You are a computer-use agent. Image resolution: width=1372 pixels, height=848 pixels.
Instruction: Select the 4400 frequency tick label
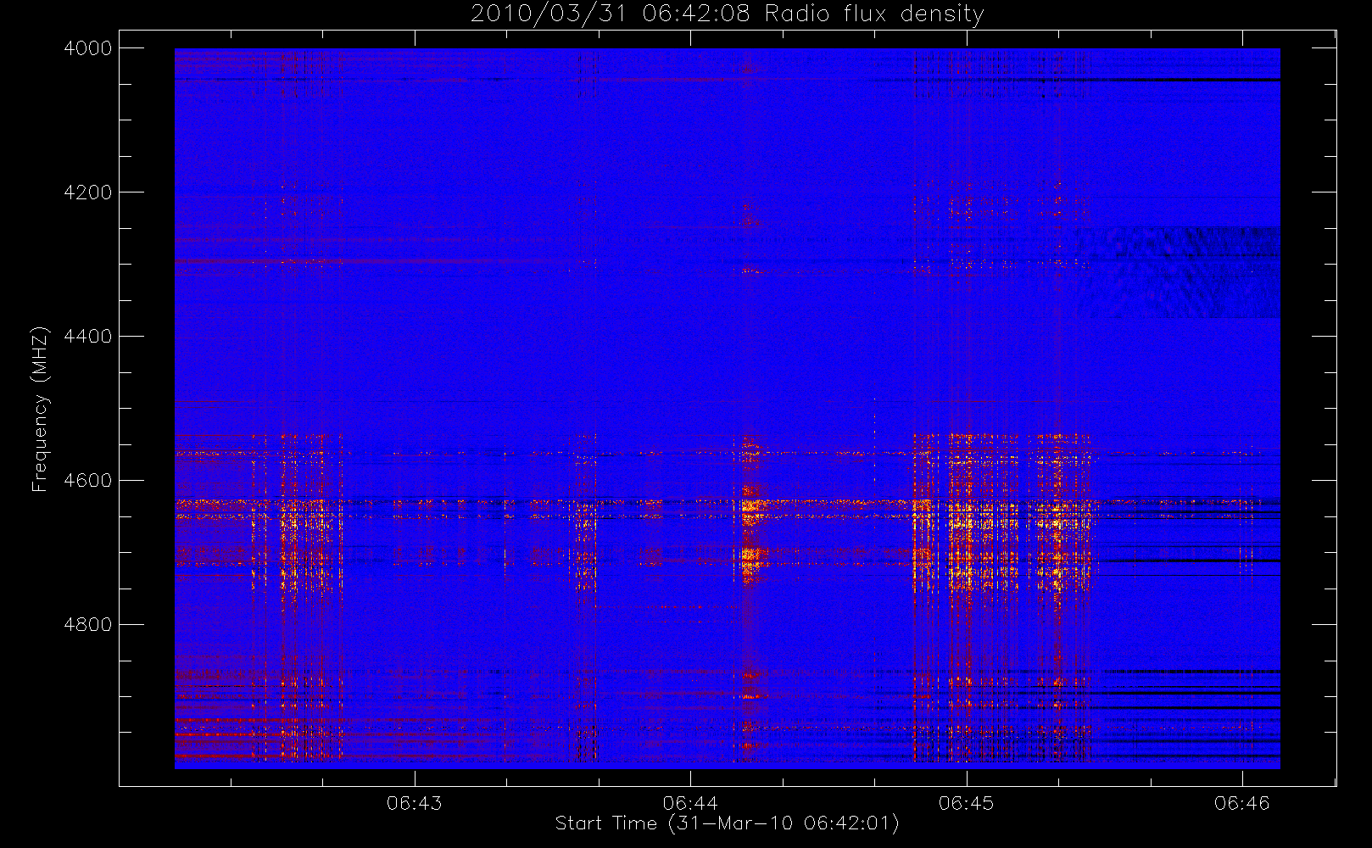point(88,337)
